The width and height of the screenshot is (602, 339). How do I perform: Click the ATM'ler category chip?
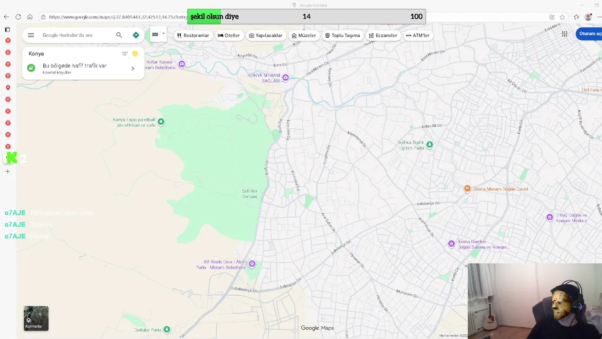click(x=418, y=35)
